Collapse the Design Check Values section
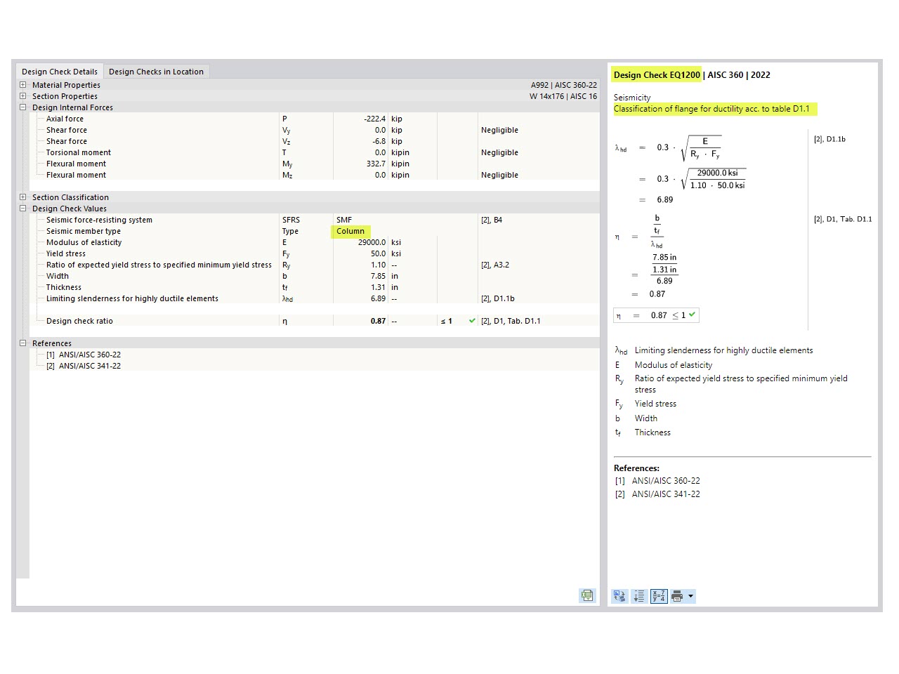This screenshot has height=674, width=899. [x=23, y=208]
